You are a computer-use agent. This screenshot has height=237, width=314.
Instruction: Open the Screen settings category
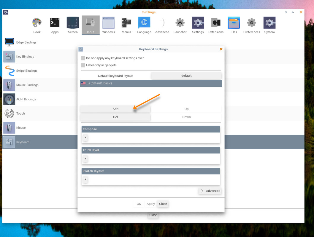pos(73,25)
